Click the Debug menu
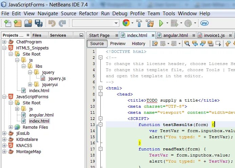Image resolution: width=235 pixels, height=168 pixels. (120, 14)
